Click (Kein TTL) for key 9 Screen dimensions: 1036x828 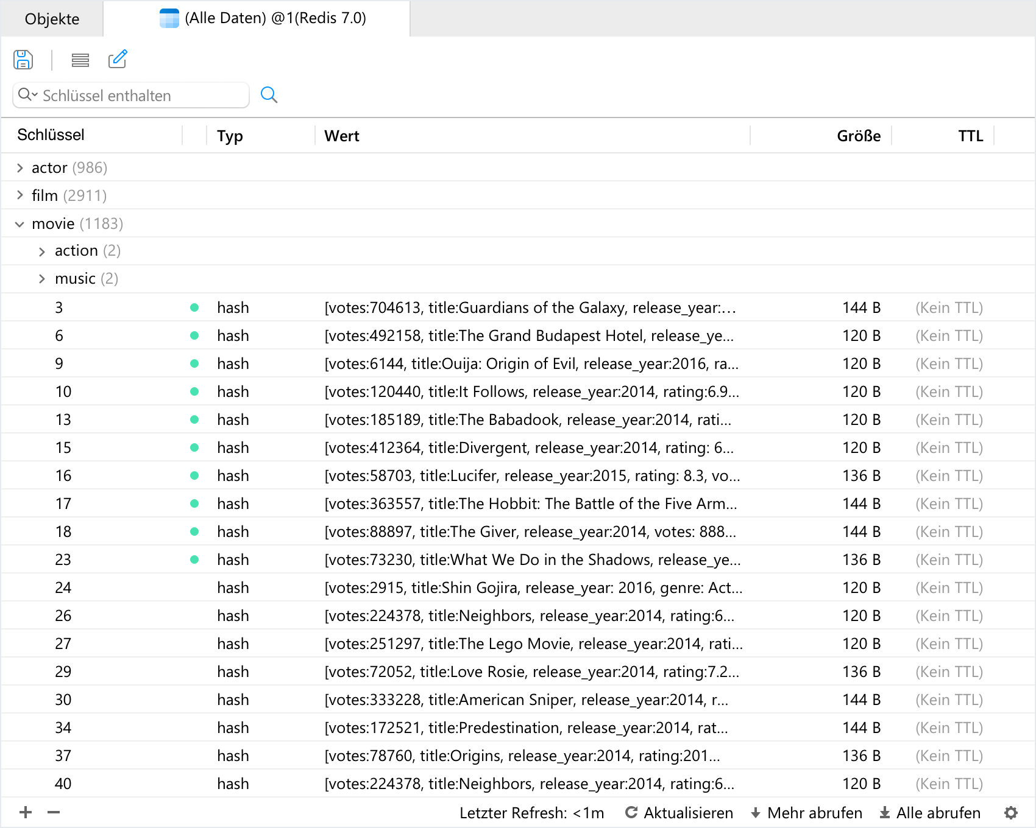point(949,363)
